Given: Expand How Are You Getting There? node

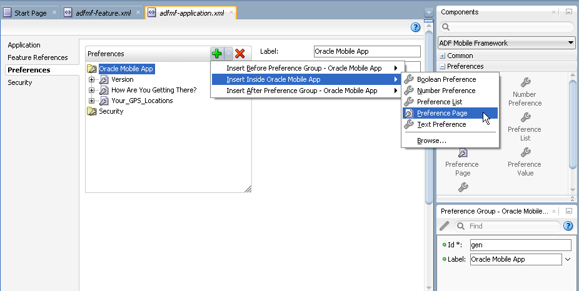Looking at the screenshot, I should click(91, 91).
